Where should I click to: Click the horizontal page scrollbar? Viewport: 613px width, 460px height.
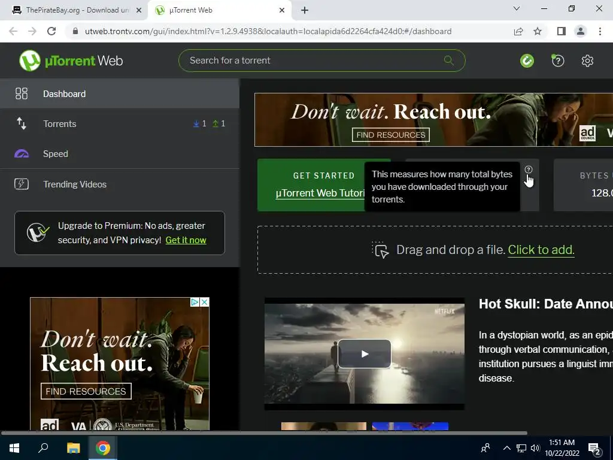click(264, 433)
